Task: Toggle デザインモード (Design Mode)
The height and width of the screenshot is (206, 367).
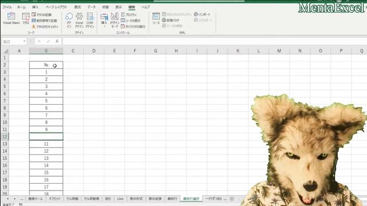Action: [x=115, y=20]
